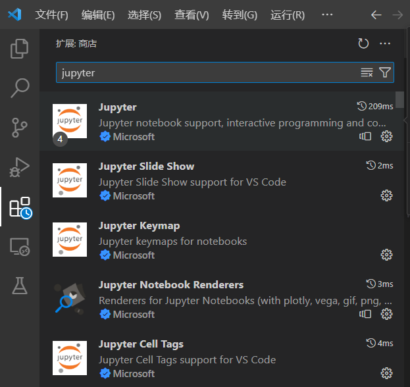Screen dimensions: 410x387
Task: Open Remote Explorer view
Action: click(20, 247)
